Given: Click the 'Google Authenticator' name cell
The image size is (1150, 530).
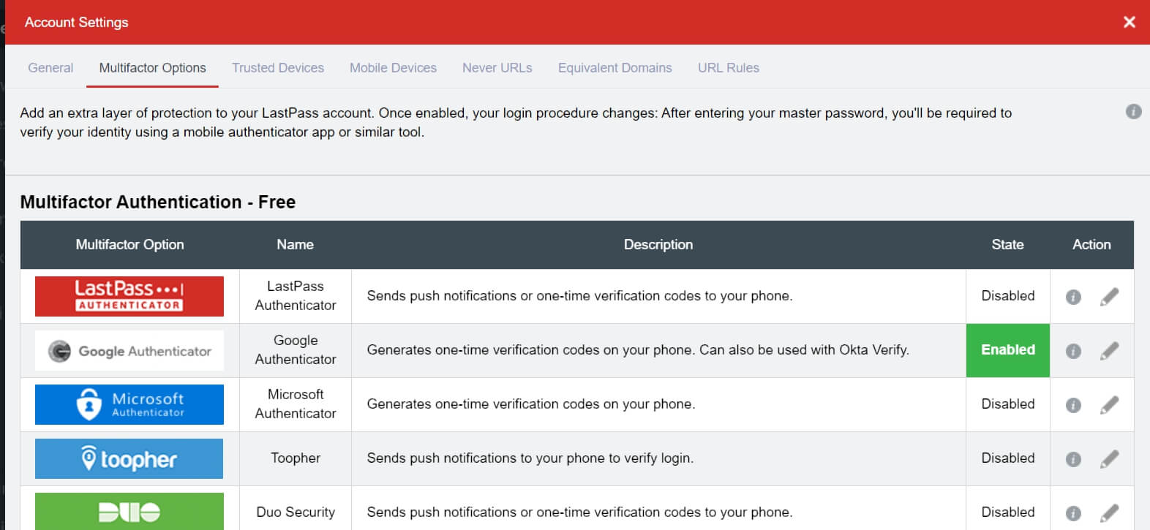Looking at the screenshot, I should click(296, 350).
